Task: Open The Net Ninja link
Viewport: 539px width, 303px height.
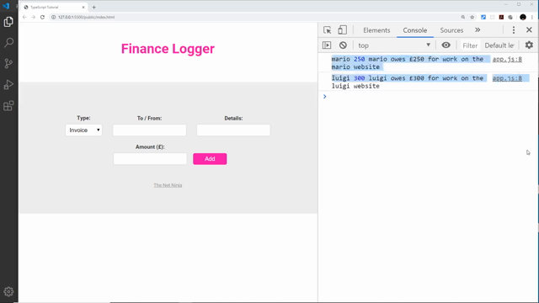Action: click(x=168, y=185)
